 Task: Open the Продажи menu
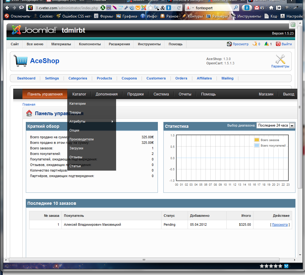pyautogui.click(x=135, y=94)
